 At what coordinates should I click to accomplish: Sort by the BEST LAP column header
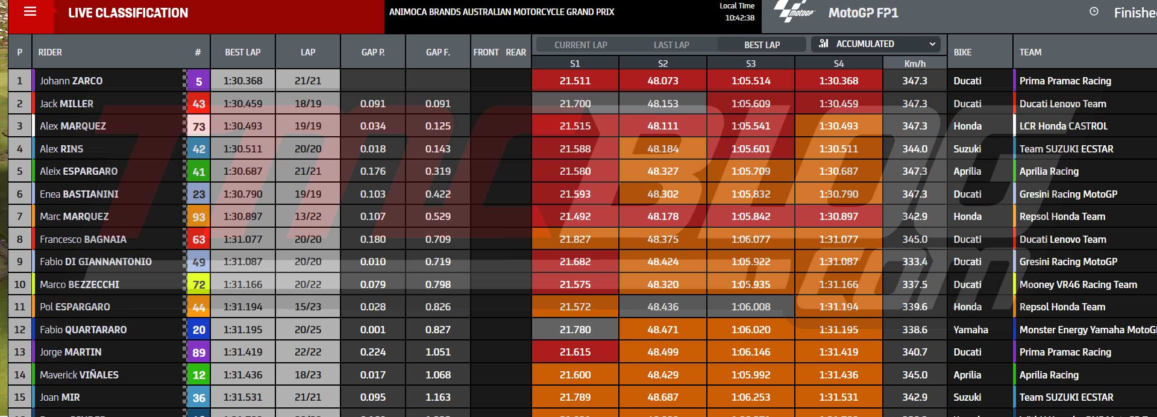click(x=243, y=52)
